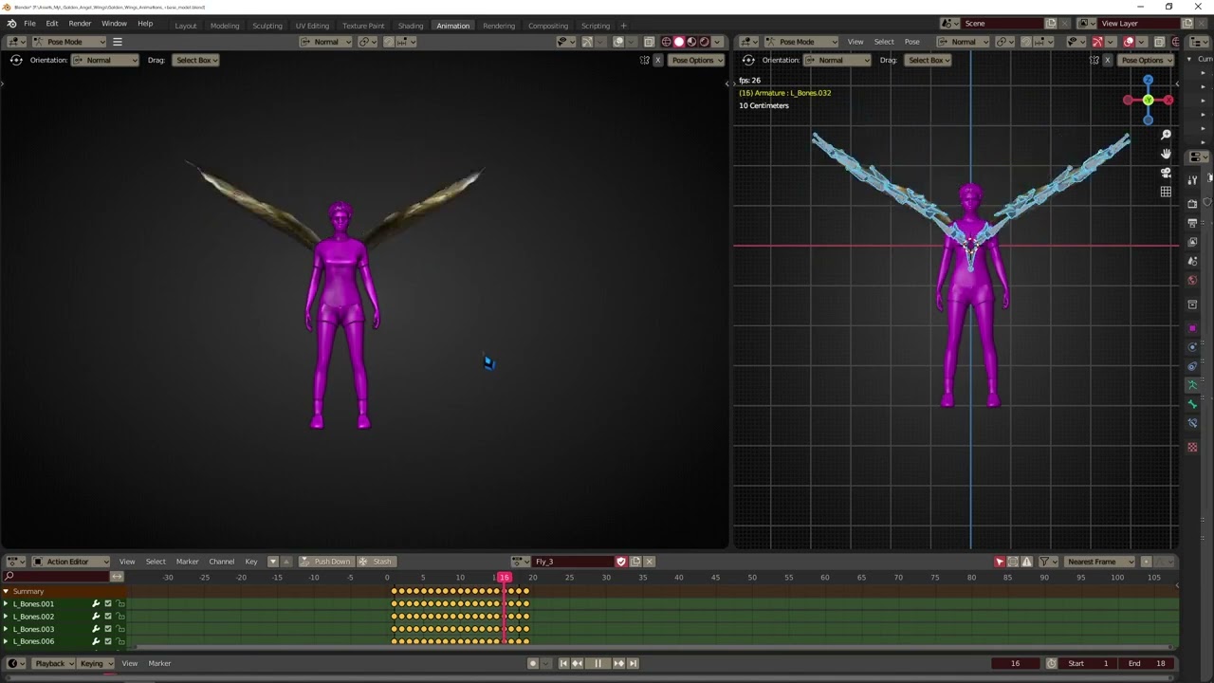Click the Stash button
The width and height of the screenshot is (1214, 683).
376,562
